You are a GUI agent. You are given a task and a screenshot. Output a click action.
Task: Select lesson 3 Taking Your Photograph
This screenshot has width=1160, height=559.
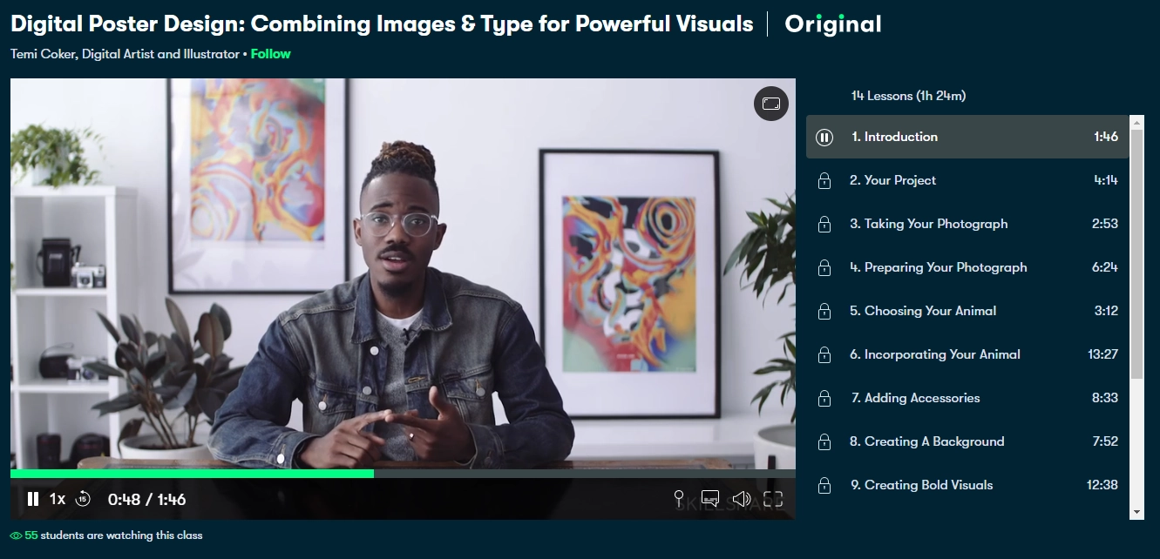coord(967,224)
